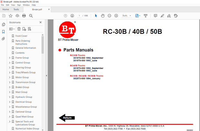This screenshot has width=200, height=131.
Task: Open the File menu
Action: pos(3,5)
